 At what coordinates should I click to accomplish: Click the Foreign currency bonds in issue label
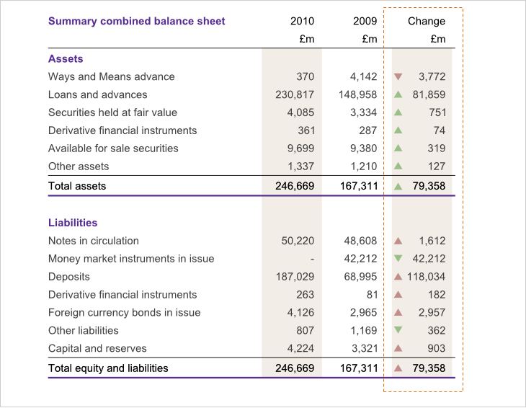tap(124, 313)
